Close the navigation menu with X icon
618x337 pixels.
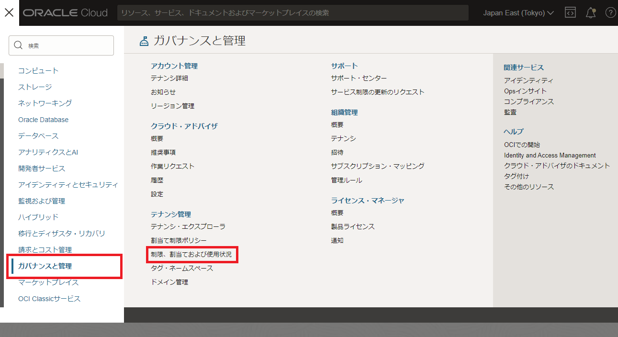pos(9,13)
